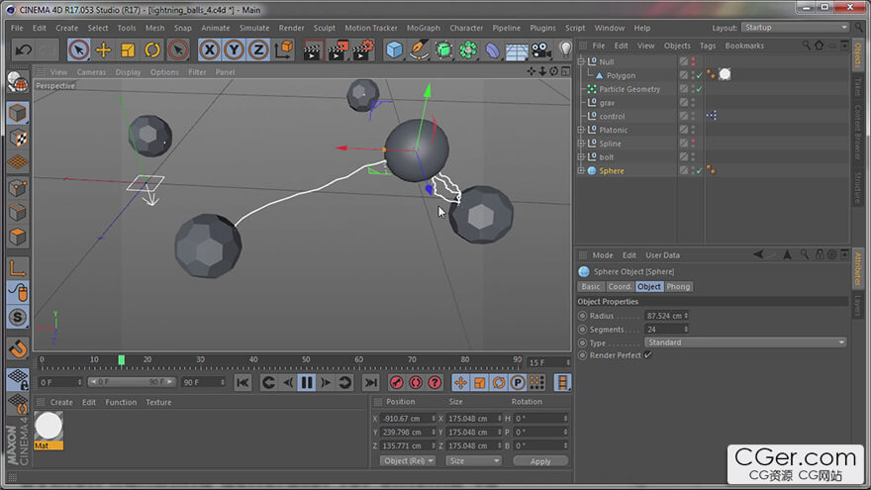Activate the Rotate tool
This screenshot has height=490, width=871.
pyautogui.click(x=152, y=50)
